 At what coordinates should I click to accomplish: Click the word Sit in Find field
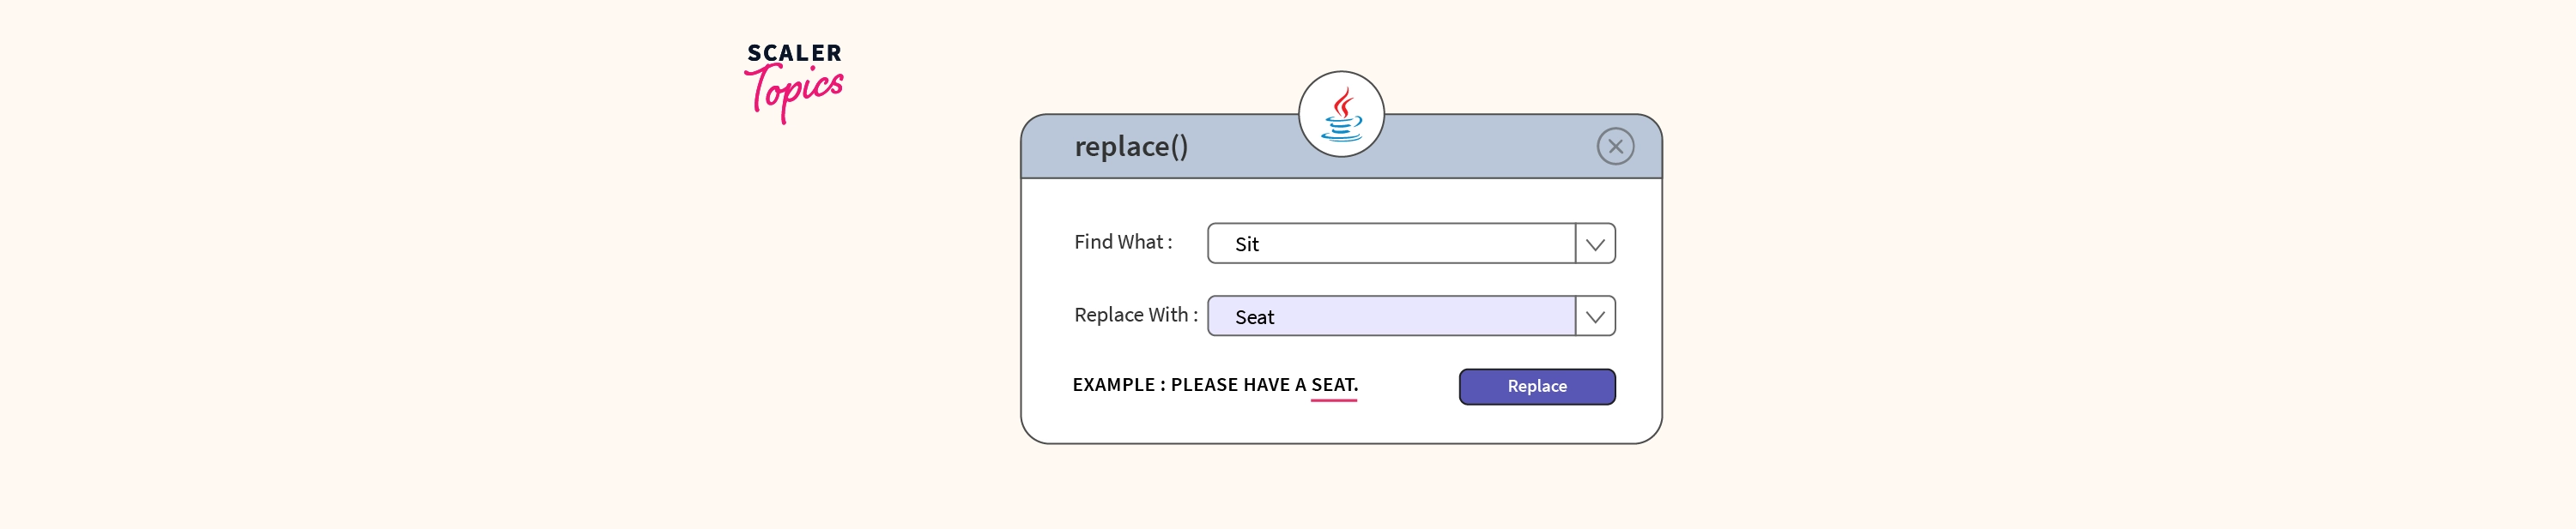(1246, 244)
